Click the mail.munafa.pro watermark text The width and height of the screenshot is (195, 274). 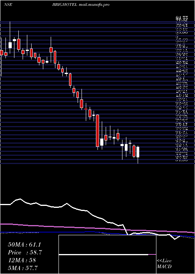point(94,5)
